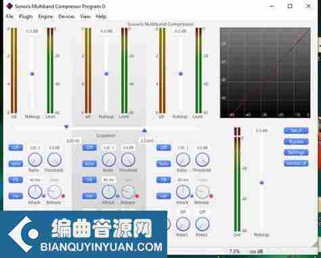The height and width of the screenshot is (258, 321).
Task: Toggle blue button beside high band Attack knob
Action: 164,196
